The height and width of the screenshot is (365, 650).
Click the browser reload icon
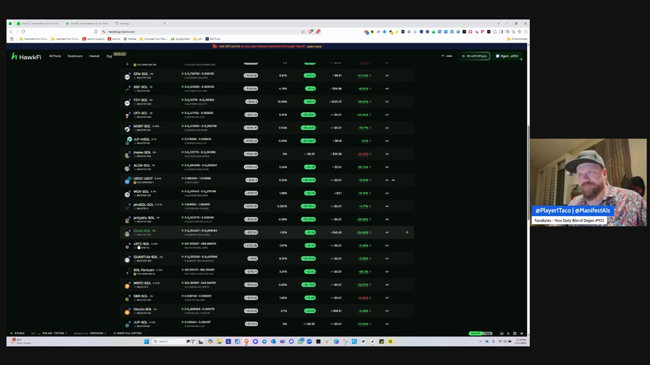click(x=23, y=31)
